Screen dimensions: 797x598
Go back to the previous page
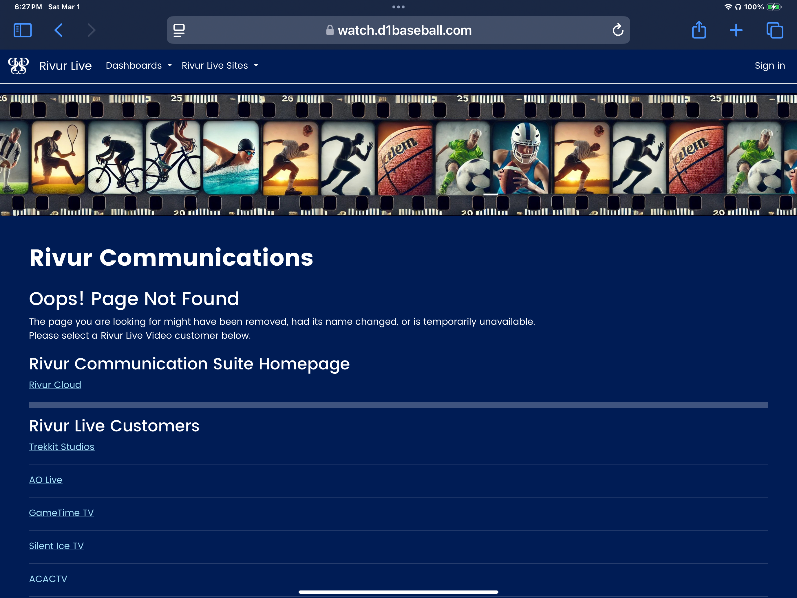pos(59,30)
